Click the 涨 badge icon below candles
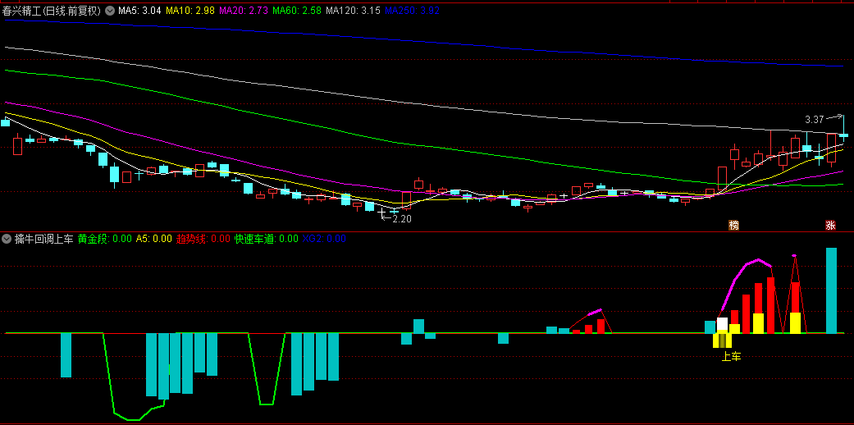This screenshot has width=854, height=425. [830, 226]
